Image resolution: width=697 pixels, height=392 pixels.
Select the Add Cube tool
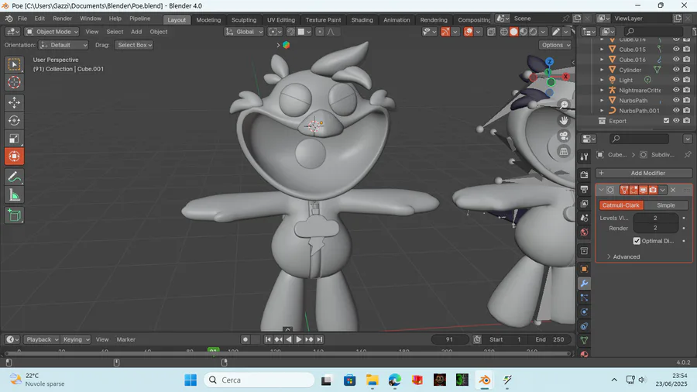pos(14,215)
